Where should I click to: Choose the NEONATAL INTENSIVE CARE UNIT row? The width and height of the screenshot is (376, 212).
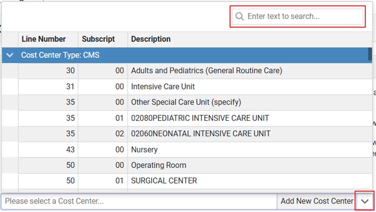[x=201, y=134]
